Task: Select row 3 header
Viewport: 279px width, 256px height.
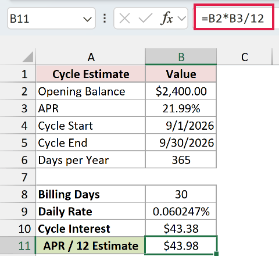Action: [18, 108]
